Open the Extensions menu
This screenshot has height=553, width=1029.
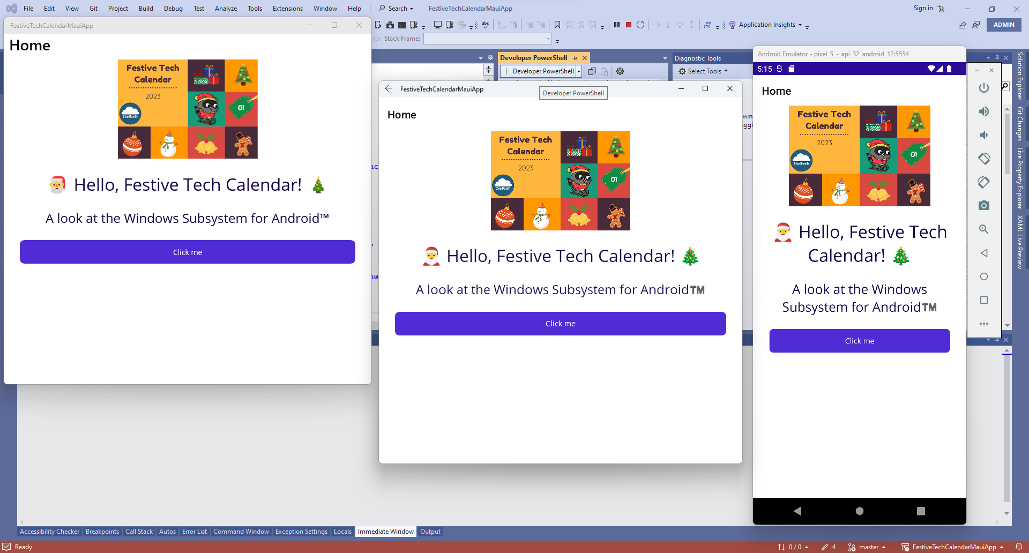coord(287,9)
